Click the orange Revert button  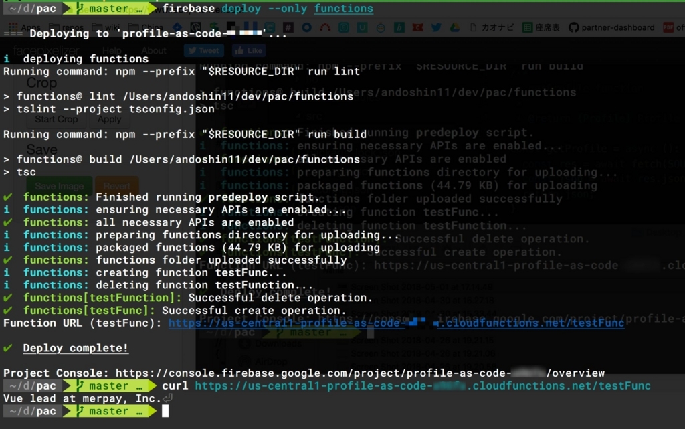coord(116,186)
